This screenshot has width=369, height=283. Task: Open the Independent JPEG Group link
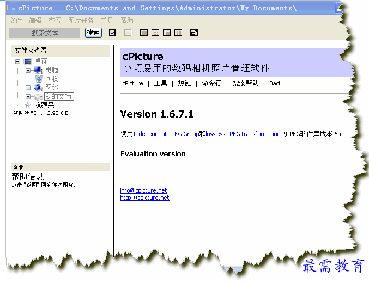click(x=166, y=134)
